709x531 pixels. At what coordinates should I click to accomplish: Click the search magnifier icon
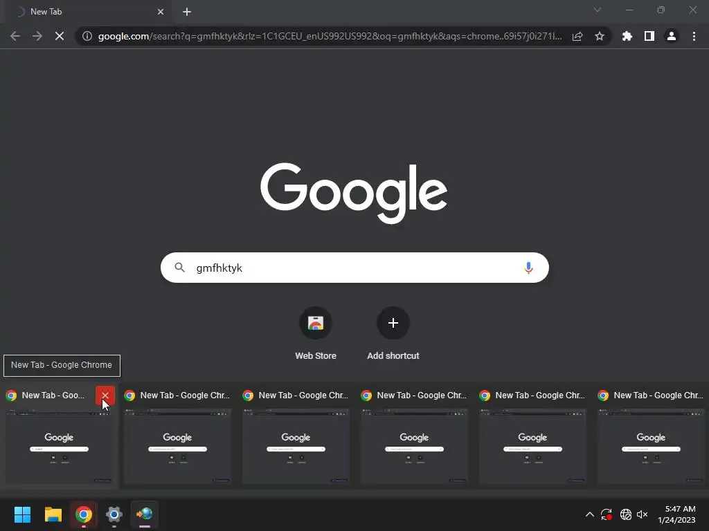pos(179,268)
